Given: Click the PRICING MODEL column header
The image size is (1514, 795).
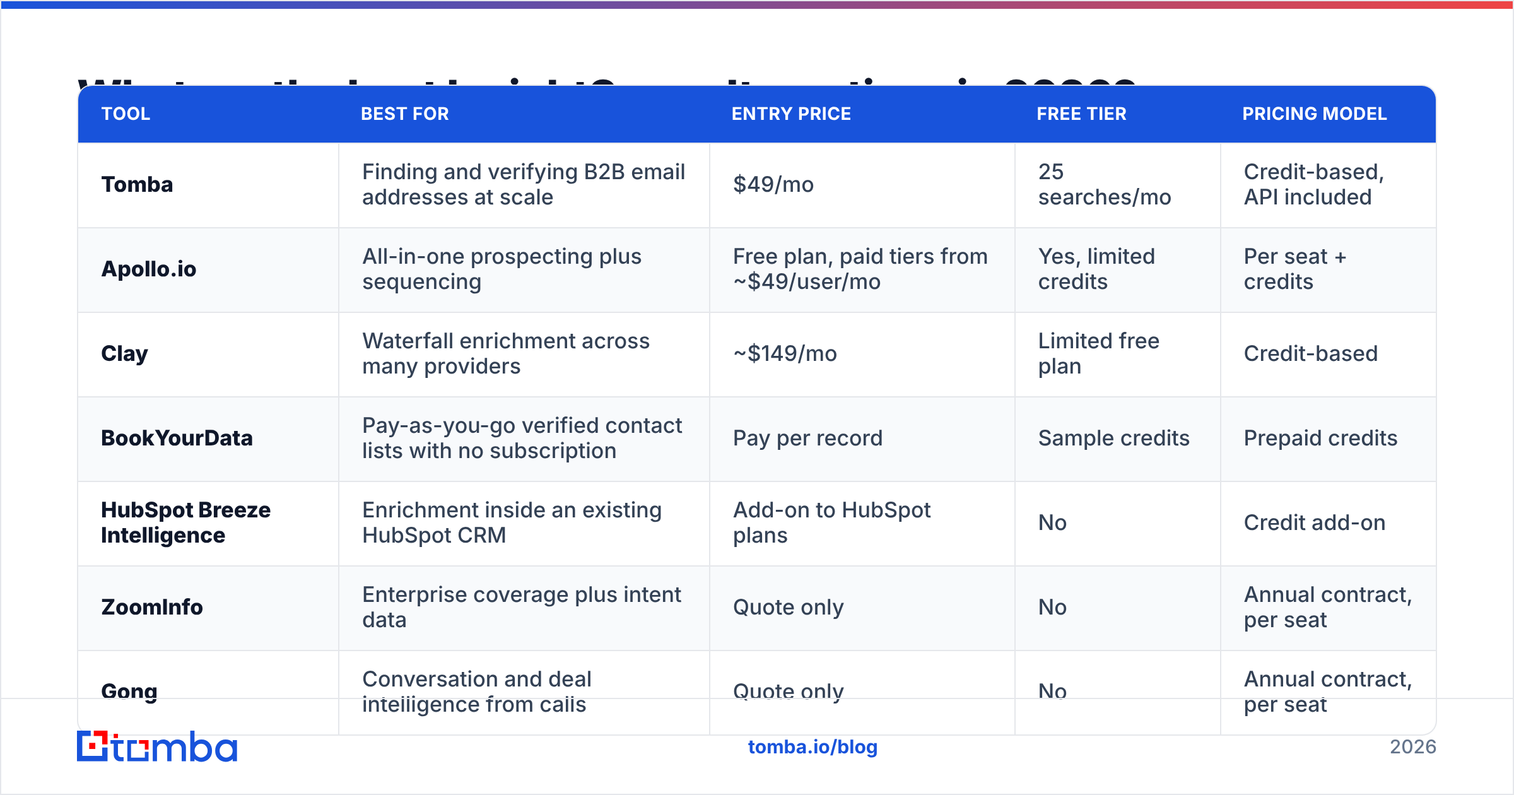Looking at the screenshot, I should tap(1315, 114).
